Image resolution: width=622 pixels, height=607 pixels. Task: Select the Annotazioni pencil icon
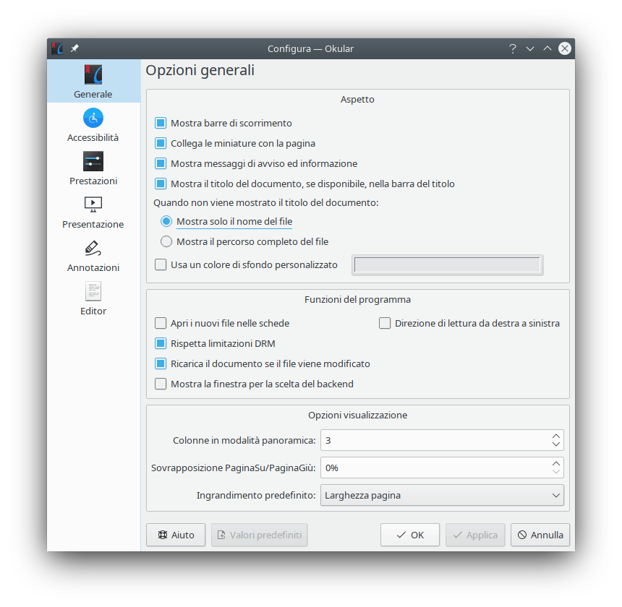point(93,248)
